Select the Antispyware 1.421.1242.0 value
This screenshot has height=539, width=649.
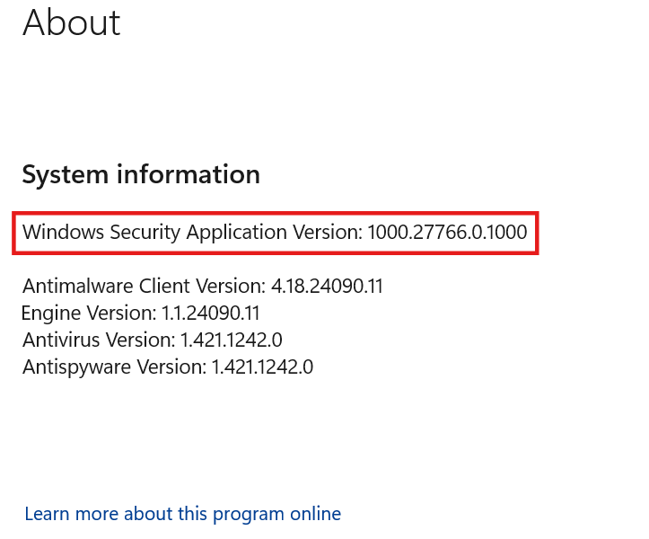[262, 367]
